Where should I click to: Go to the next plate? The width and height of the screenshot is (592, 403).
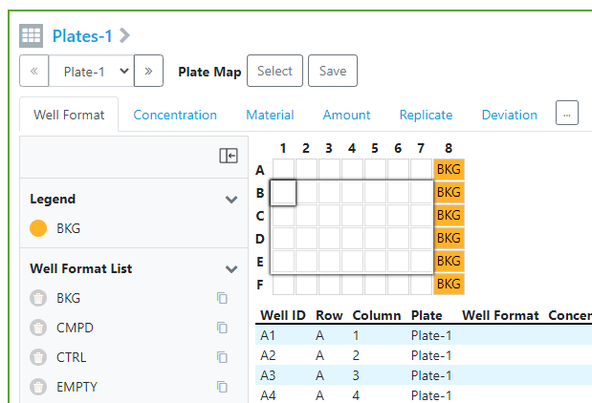click(x=148, y=71)
